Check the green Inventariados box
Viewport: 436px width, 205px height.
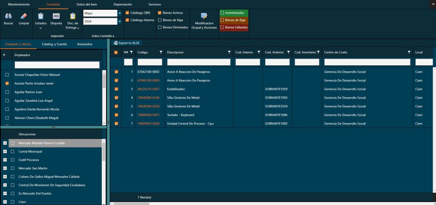coord(222,13)
